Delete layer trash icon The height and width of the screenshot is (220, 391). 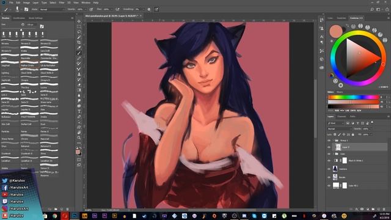(x=384, y=209)
